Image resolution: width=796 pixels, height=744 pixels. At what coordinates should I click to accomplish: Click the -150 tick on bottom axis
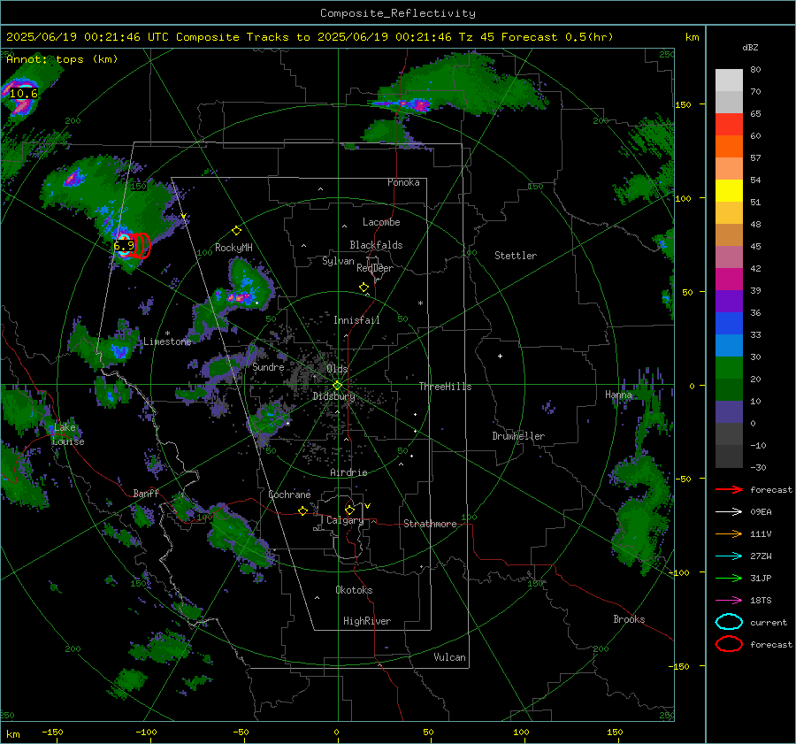52,732
